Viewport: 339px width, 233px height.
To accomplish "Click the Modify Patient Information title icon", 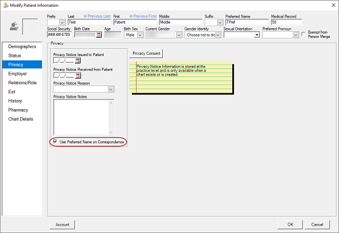I will click(5, 5).
